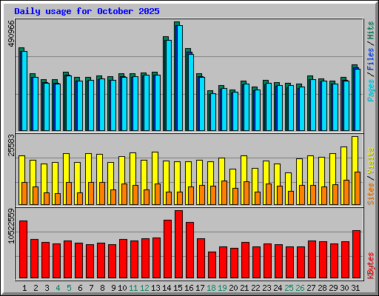
Task: Select day label 28 on the x-axis
Action: point(322,288)
